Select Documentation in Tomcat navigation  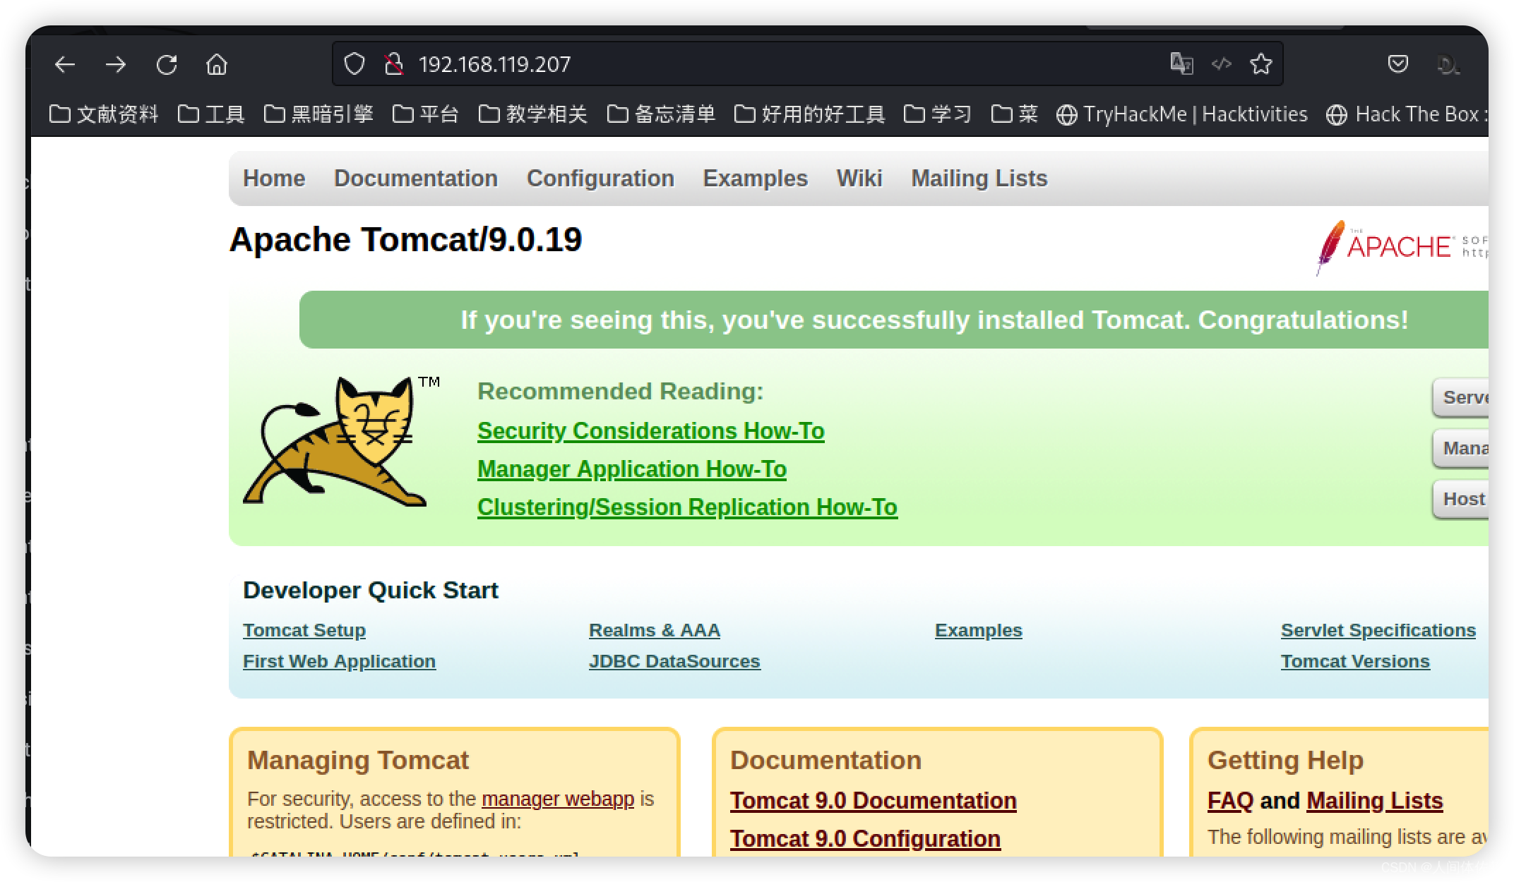coord(416,179)
